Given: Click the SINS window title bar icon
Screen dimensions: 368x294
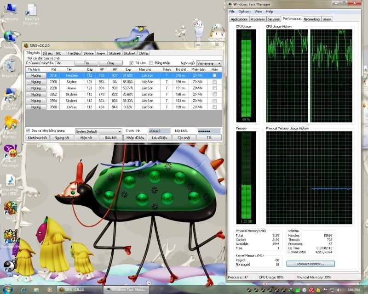Looking at the screenshot, I should 26,45.
